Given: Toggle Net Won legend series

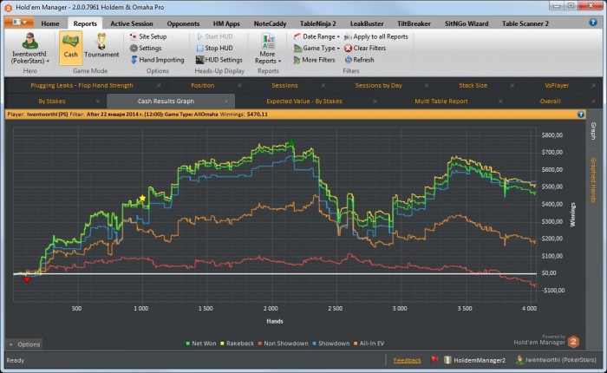Looking at the screenshot, I should [x=201, y=344].
